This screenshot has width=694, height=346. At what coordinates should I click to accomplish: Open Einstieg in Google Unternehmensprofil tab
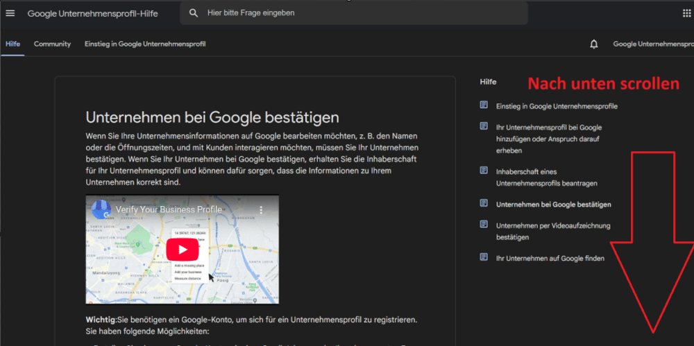coord(145,44)
